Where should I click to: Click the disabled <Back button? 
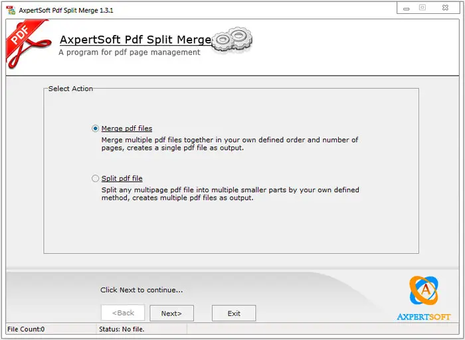[x=123, y=313]
